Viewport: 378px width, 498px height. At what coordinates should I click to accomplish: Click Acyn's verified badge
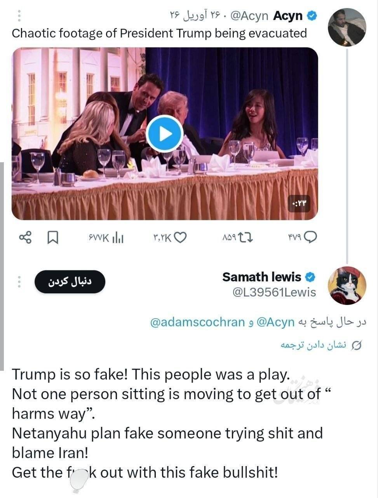312,16
